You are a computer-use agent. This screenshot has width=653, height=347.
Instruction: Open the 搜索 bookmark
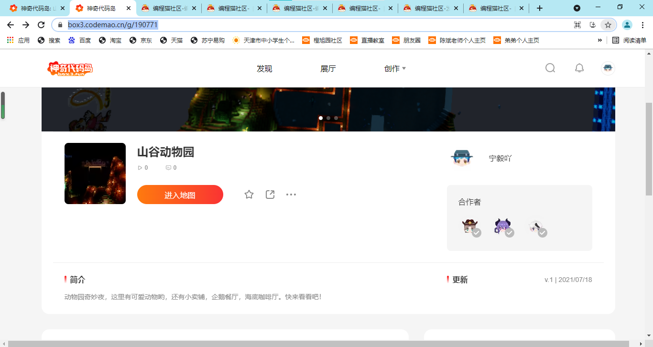tap(49, 40)
